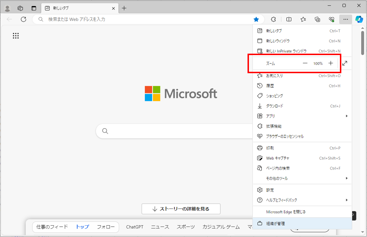Screen dimensions: 367x237
Task: Open the ニュース feed category
Action: tap(160, 227)
